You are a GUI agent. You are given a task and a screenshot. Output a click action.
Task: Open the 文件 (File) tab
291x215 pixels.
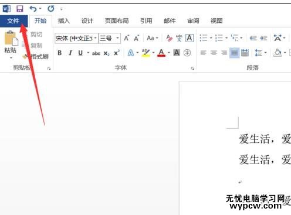[13, 21]
